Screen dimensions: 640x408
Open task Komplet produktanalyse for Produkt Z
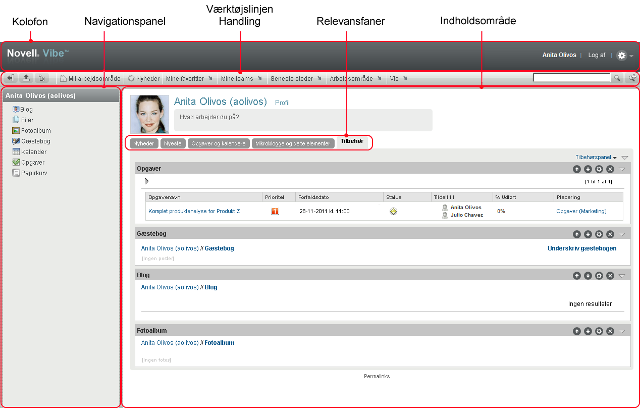click(x=194, y=211)
